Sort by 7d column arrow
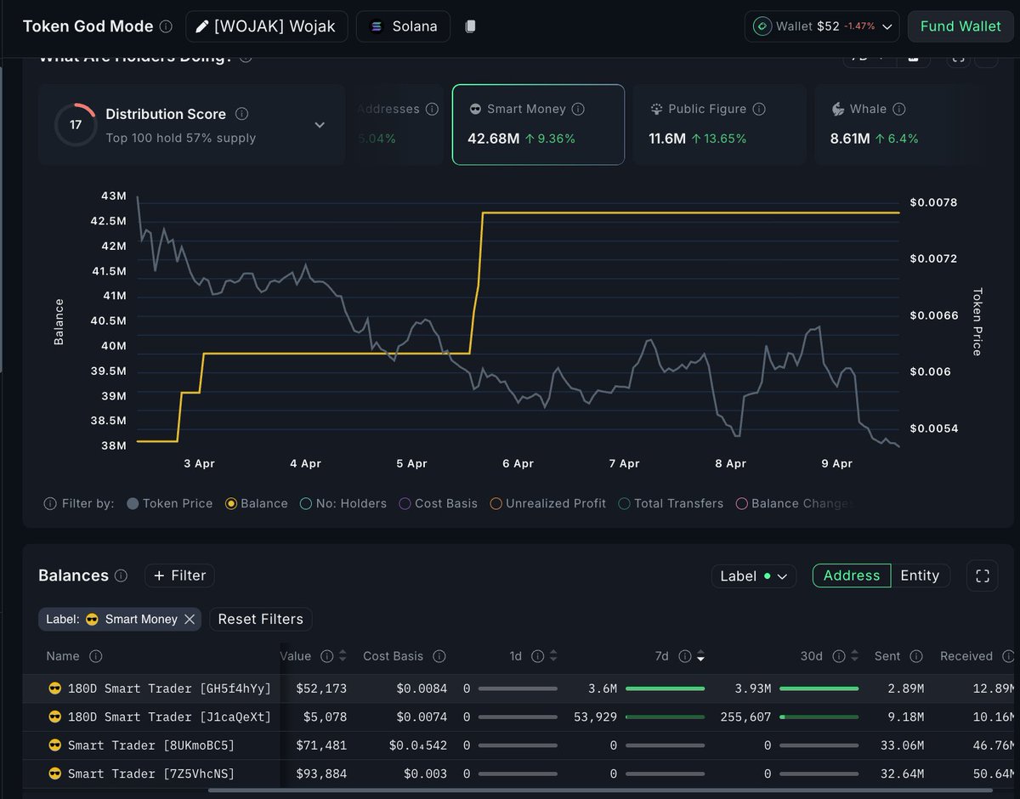The image size is (1020, 799). 700,656
